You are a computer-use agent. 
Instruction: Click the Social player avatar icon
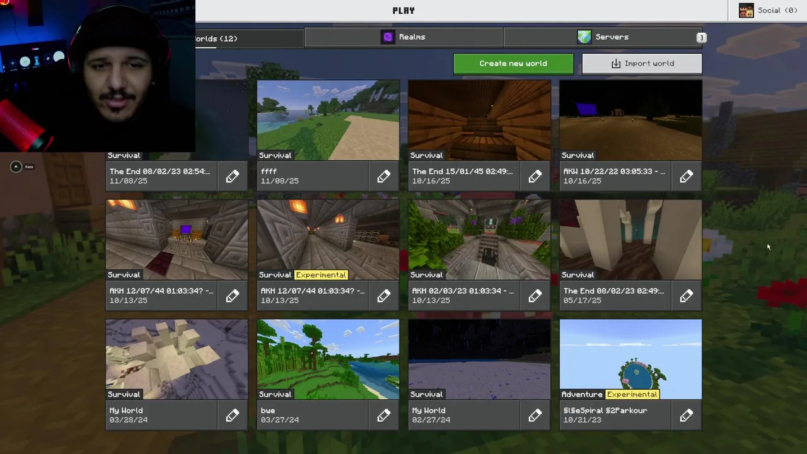[746, 11]
